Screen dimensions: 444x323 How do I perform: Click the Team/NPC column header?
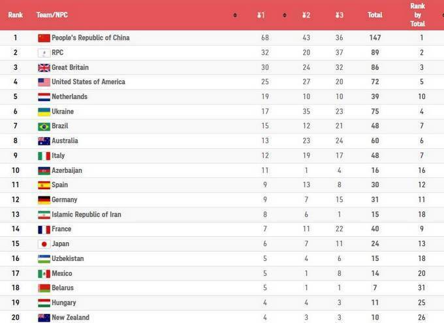52,14
